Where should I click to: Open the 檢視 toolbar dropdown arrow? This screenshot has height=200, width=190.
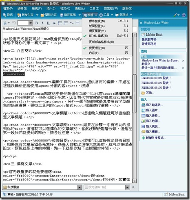(x=96, y=15)
